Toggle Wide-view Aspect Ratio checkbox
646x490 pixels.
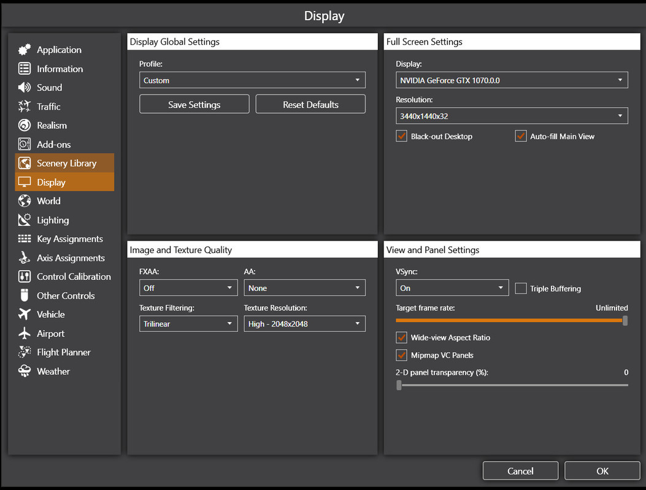tap(401, 337)
